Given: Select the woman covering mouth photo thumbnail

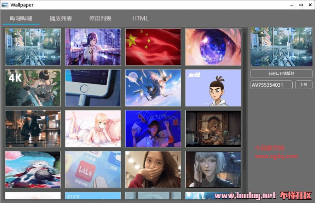Looking at the screenshot, I should coord(153,170).
